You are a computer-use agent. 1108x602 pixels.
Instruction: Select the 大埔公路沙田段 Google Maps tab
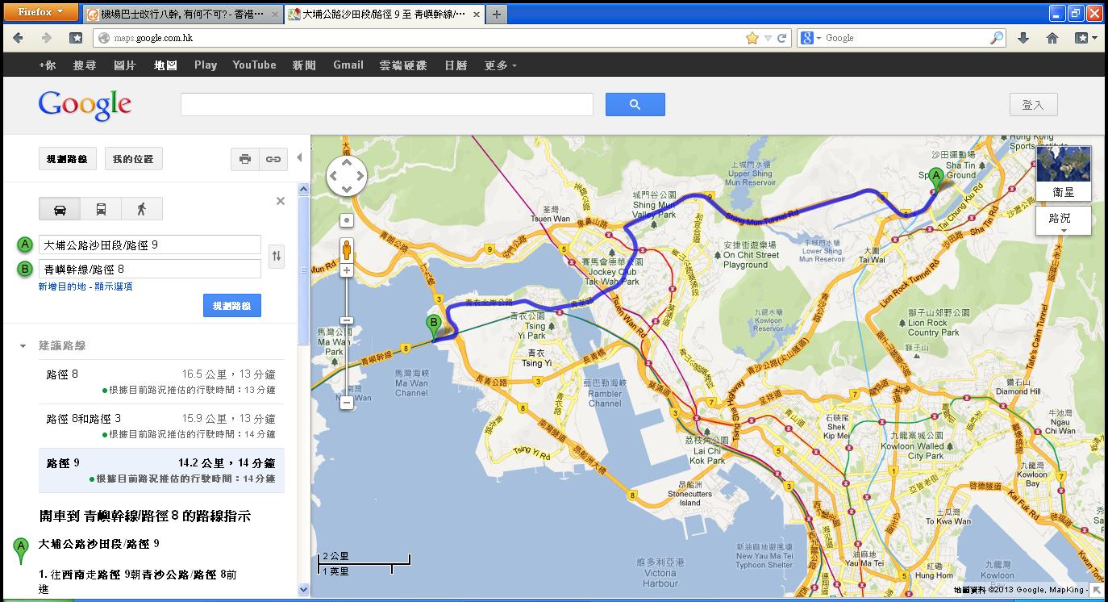pyautogui.click(x=384, y=15)
